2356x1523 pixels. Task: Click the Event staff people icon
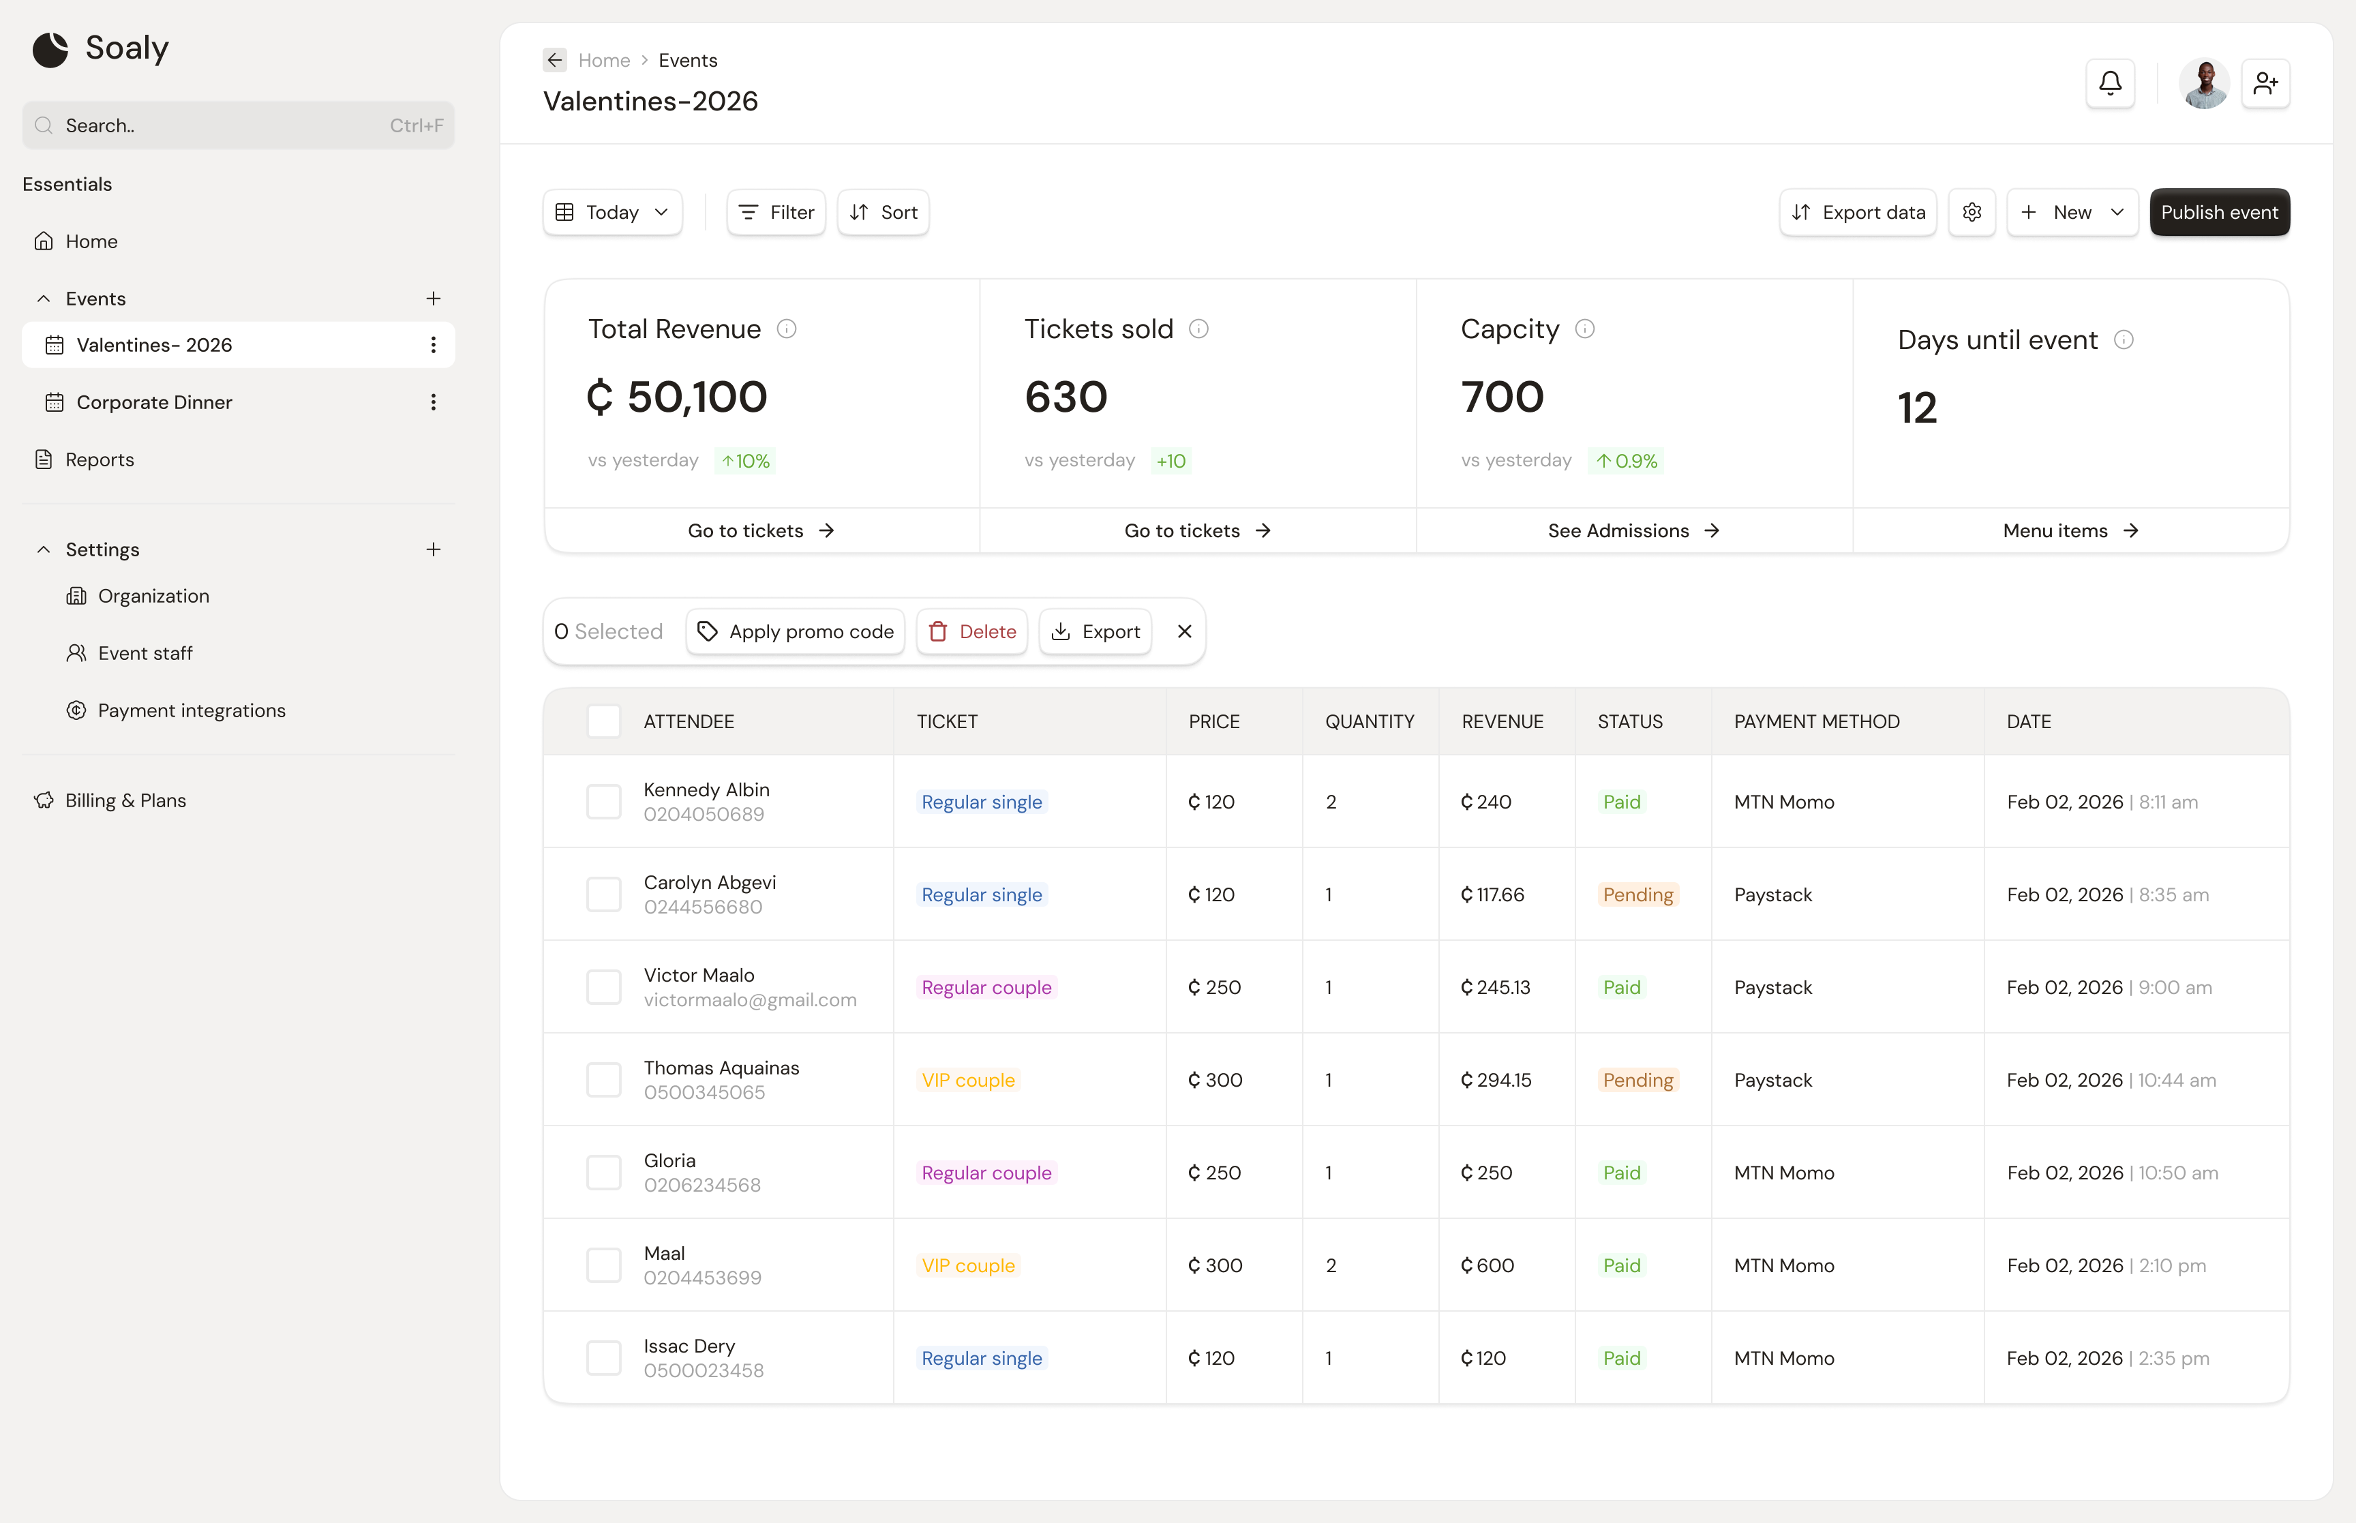pyautogui.click(x=76, y=654)
